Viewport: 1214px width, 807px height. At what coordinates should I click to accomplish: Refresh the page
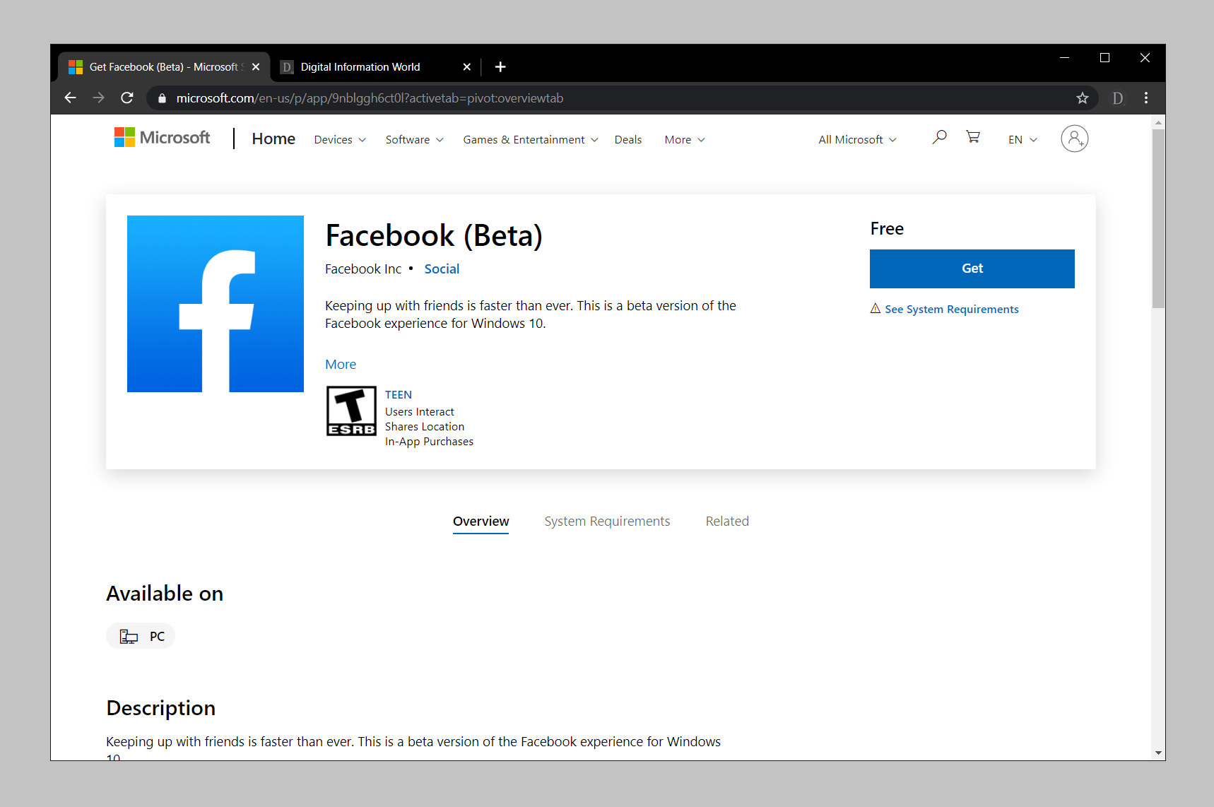[x=127, y=98]
